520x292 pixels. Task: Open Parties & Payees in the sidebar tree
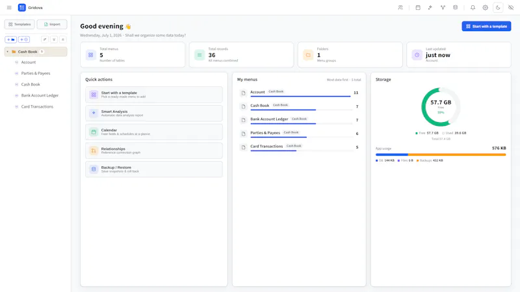pyautogui.click(x=36, y=73)
